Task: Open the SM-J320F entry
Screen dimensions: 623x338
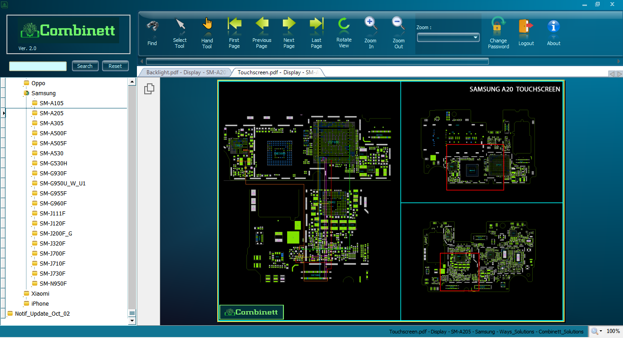Action: click(52, 244)
